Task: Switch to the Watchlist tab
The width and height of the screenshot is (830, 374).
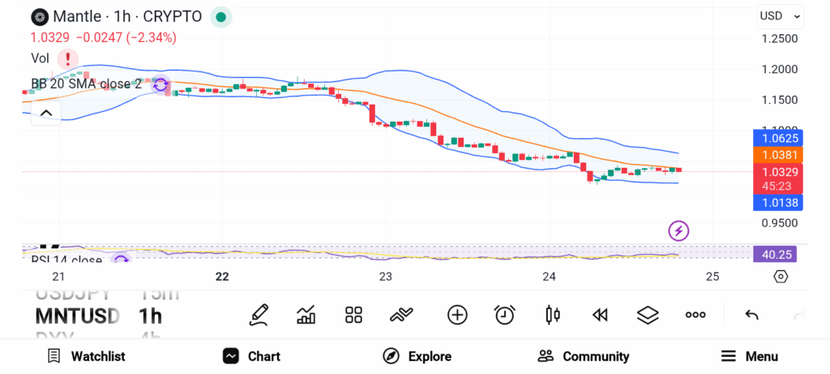Action: click(86, 356)
